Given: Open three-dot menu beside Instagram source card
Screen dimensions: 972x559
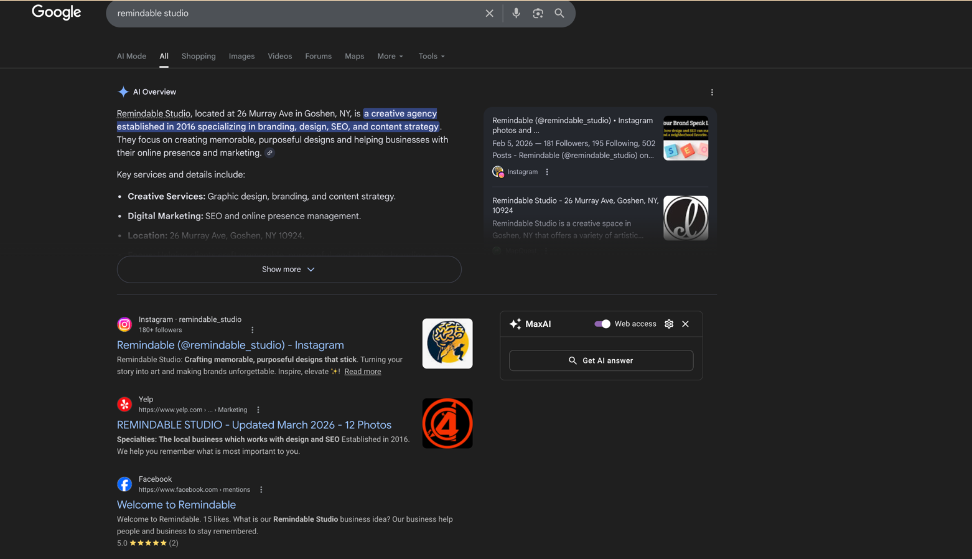Looking at the screenshot, I should click(547, 172).
